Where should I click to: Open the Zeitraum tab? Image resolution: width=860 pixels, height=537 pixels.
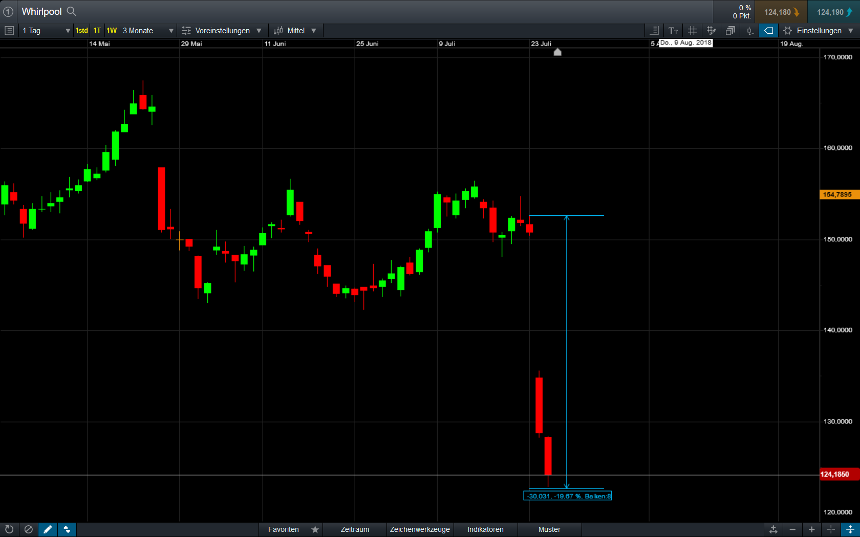[x=355, y=529]
